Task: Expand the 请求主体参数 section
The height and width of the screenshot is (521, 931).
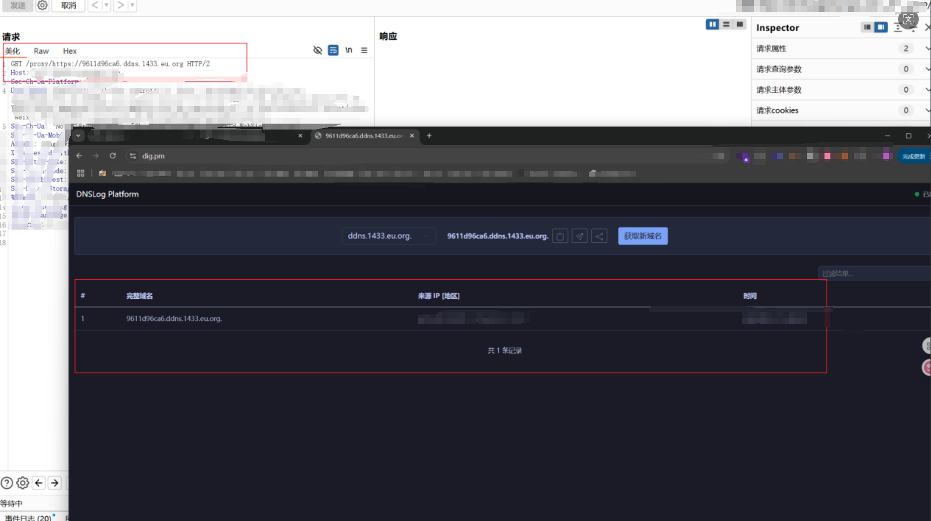Action: (841, 90)
